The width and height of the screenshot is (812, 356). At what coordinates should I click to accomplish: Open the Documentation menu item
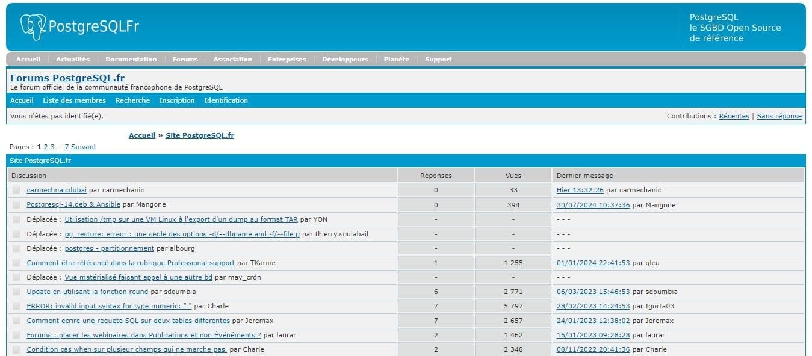pyautogui.click(x=131, y=59)
